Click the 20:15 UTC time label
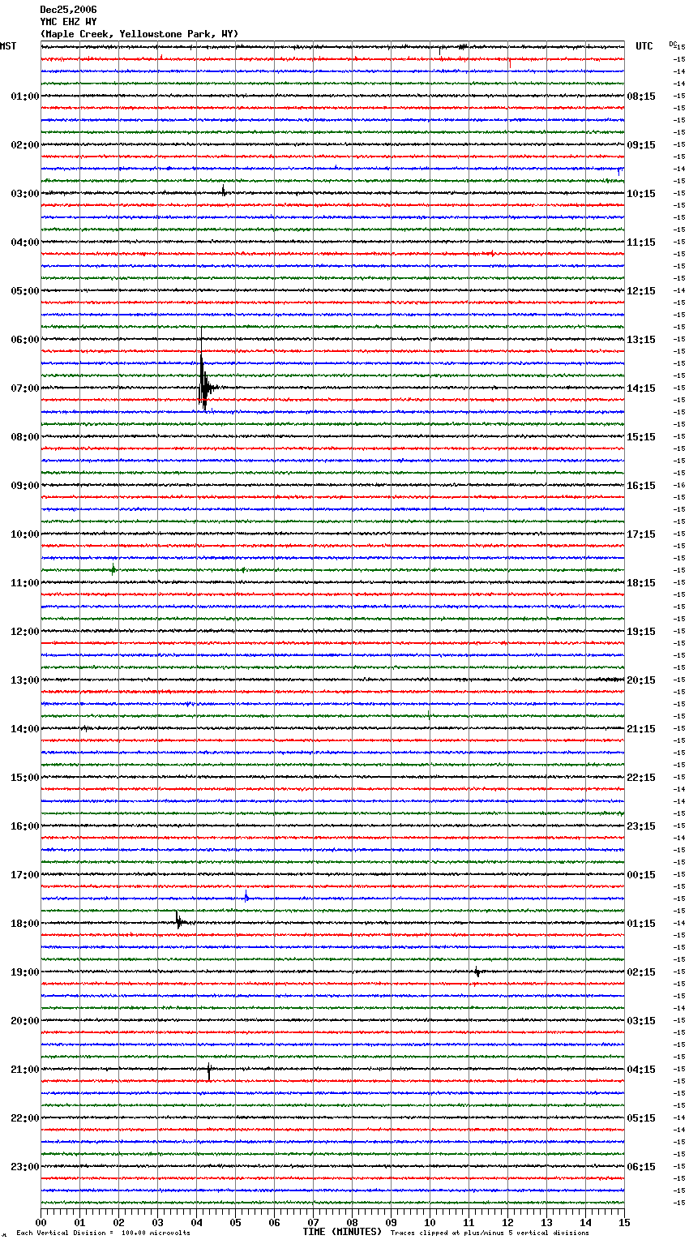The image size is (689, 1244). [x=641, y=680]
